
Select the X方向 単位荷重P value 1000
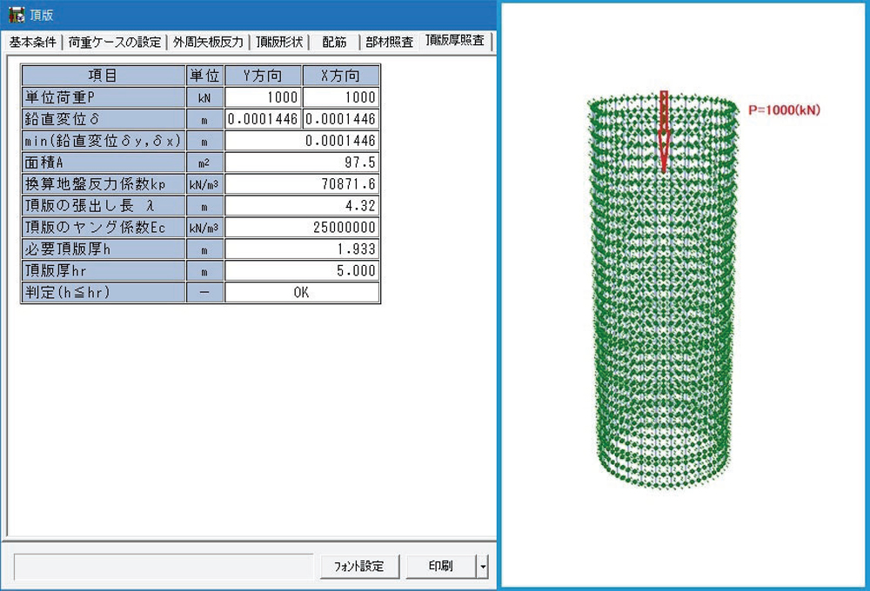click(x=341, y=97)
